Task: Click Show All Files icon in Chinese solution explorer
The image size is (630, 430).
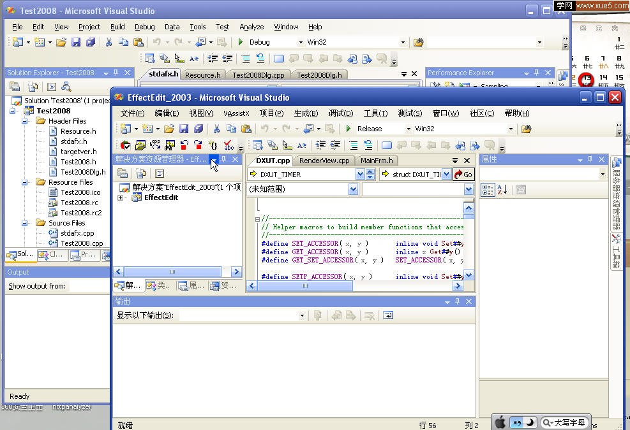Action: point(140,173)
